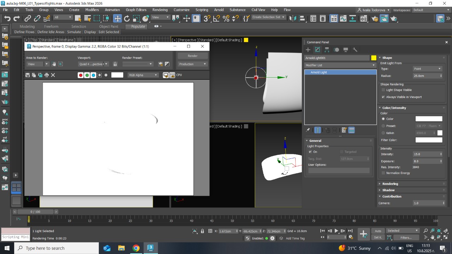The width and height of the screenshot is (452, 254).
Task: Select the Kelvin color radio button
Action: (383, 133)
